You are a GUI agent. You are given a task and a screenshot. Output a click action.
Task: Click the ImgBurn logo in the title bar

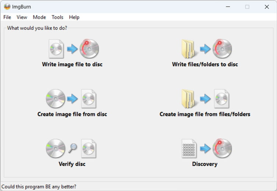coord(7,7)
